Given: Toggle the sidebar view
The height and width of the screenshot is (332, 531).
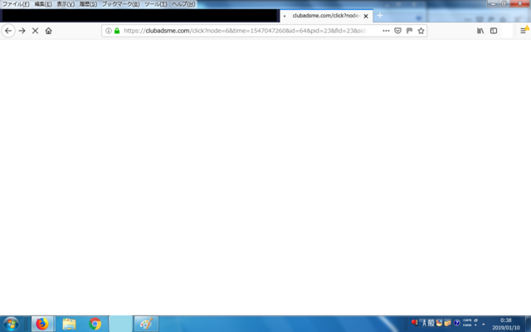Looking at the screenshot, I should [494, 31].
